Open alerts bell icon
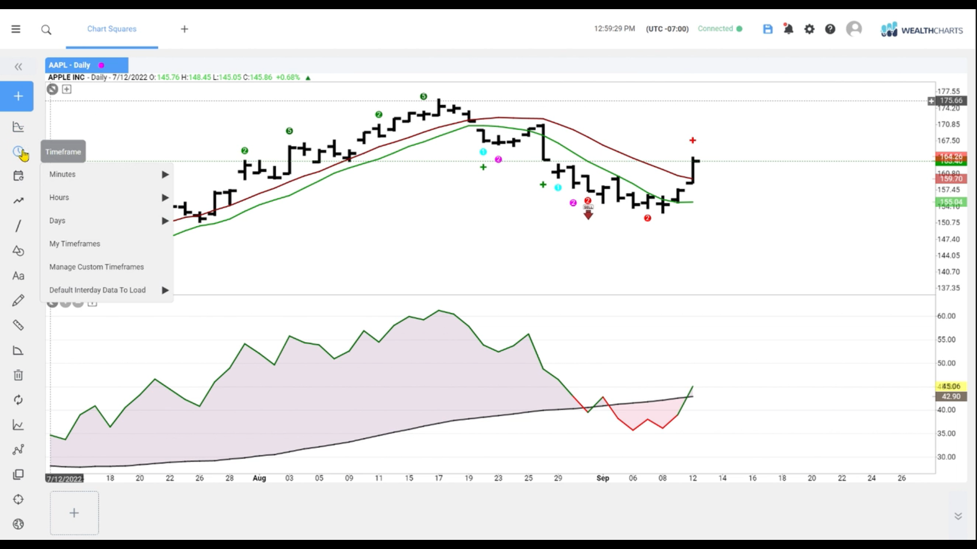 tap(788, 29)
